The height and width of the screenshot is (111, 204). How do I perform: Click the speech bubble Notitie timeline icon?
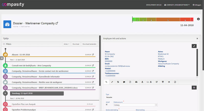tap(6, 82)
